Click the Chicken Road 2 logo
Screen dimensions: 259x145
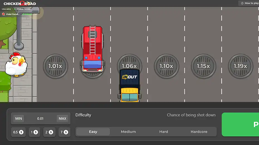[19, 4]
